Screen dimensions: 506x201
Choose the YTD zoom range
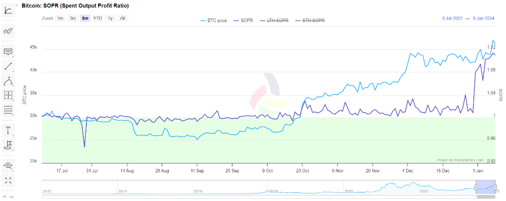[x=97, y=19]
